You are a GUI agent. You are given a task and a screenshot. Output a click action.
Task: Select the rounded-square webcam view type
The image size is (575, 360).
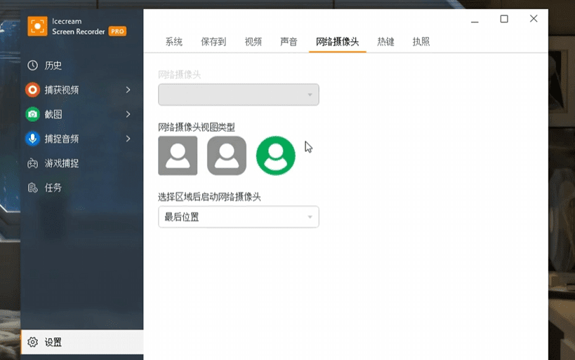[227, 156]
